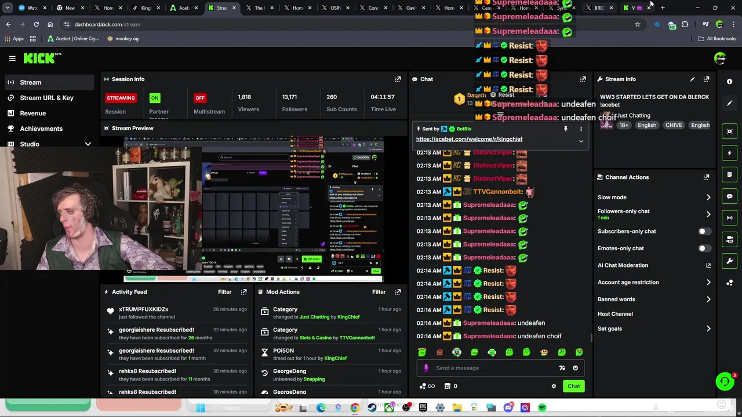The image size is (742, 417).
Task: Edit stream info with the pencil icon
Action: [x=692, y=79]
